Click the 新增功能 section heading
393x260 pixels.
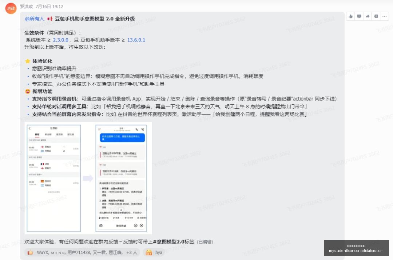(x=42, y=91)
